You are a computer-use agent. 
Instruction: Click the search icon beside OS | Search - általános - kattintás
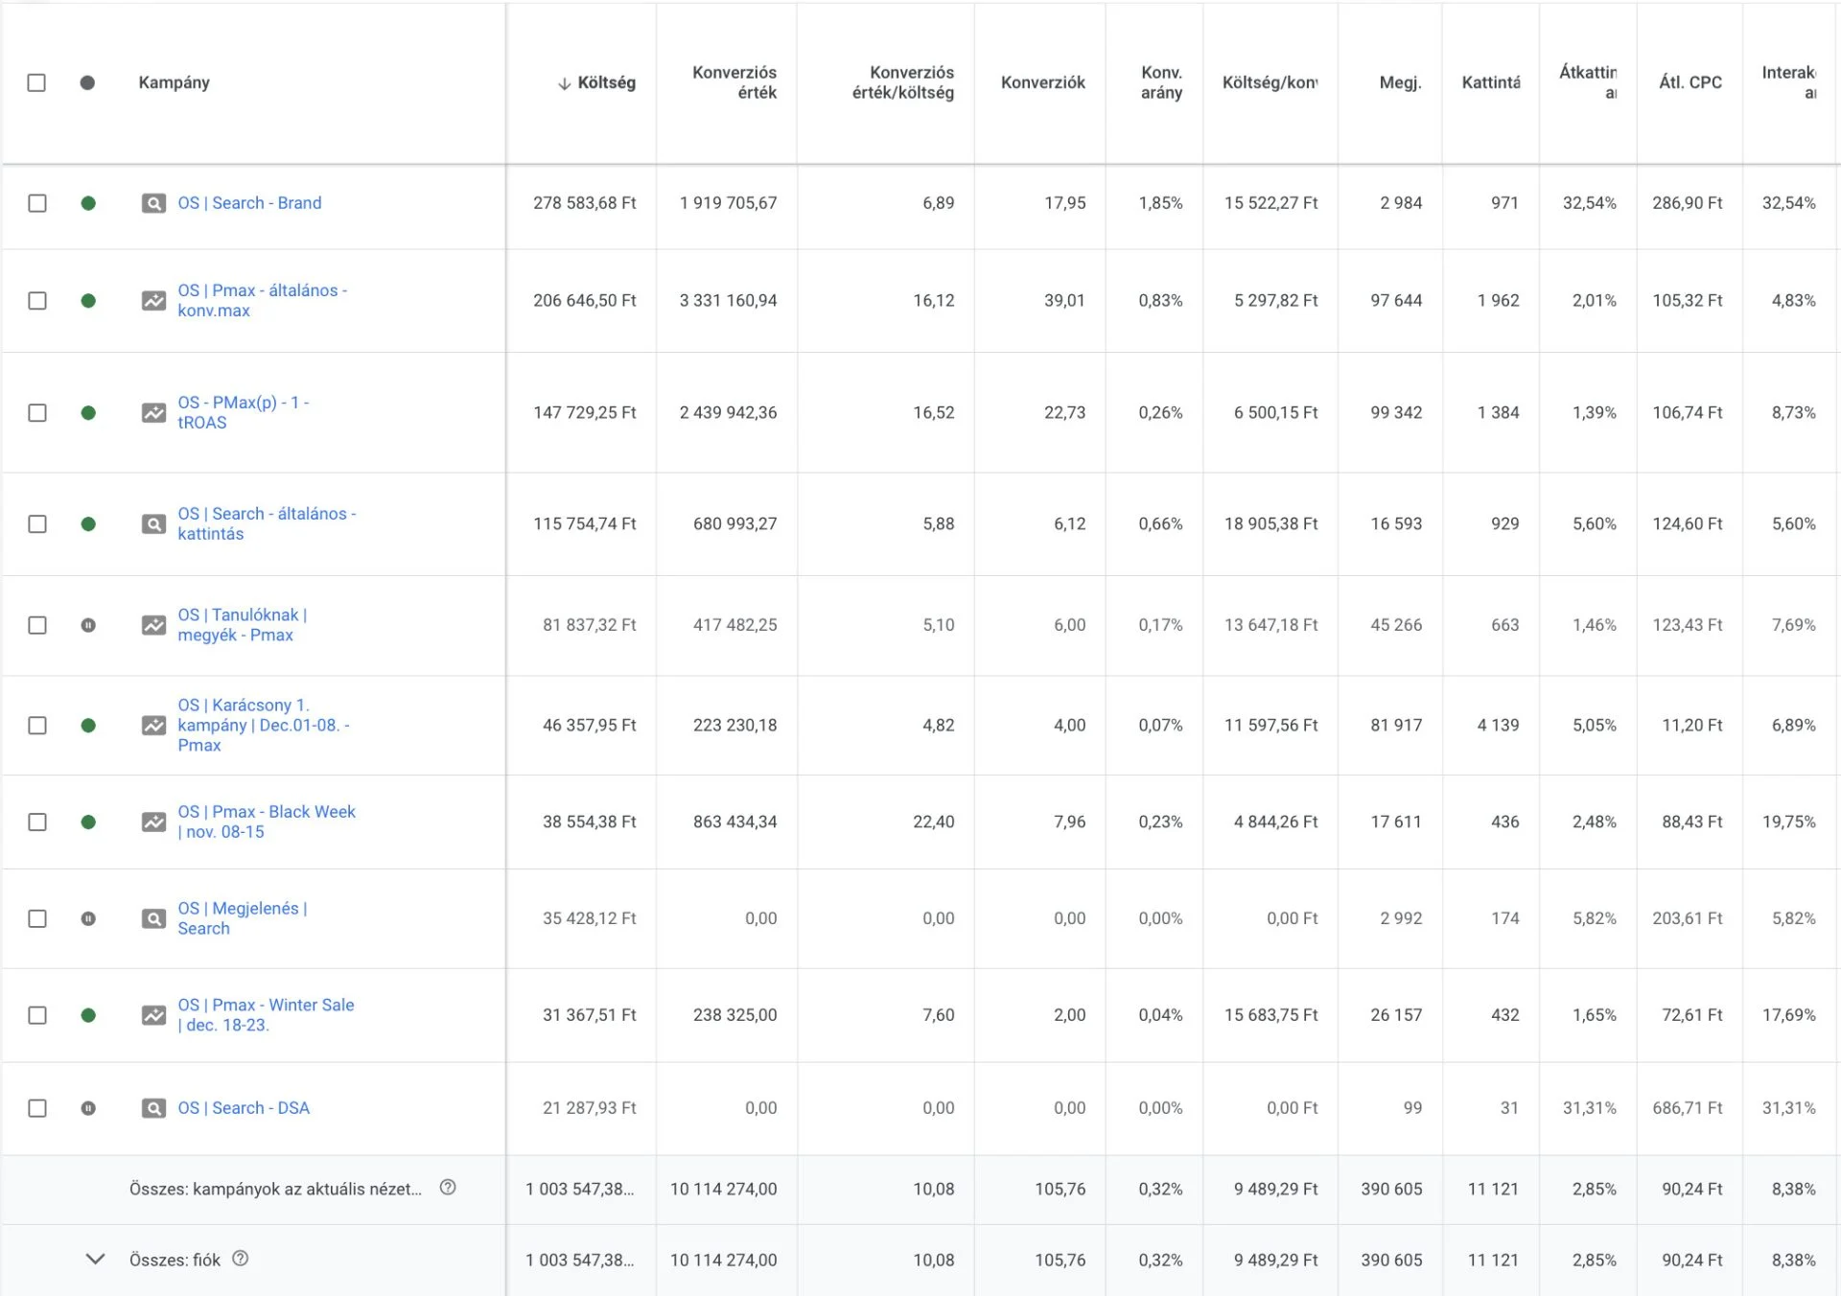click(x=153, y=524)
